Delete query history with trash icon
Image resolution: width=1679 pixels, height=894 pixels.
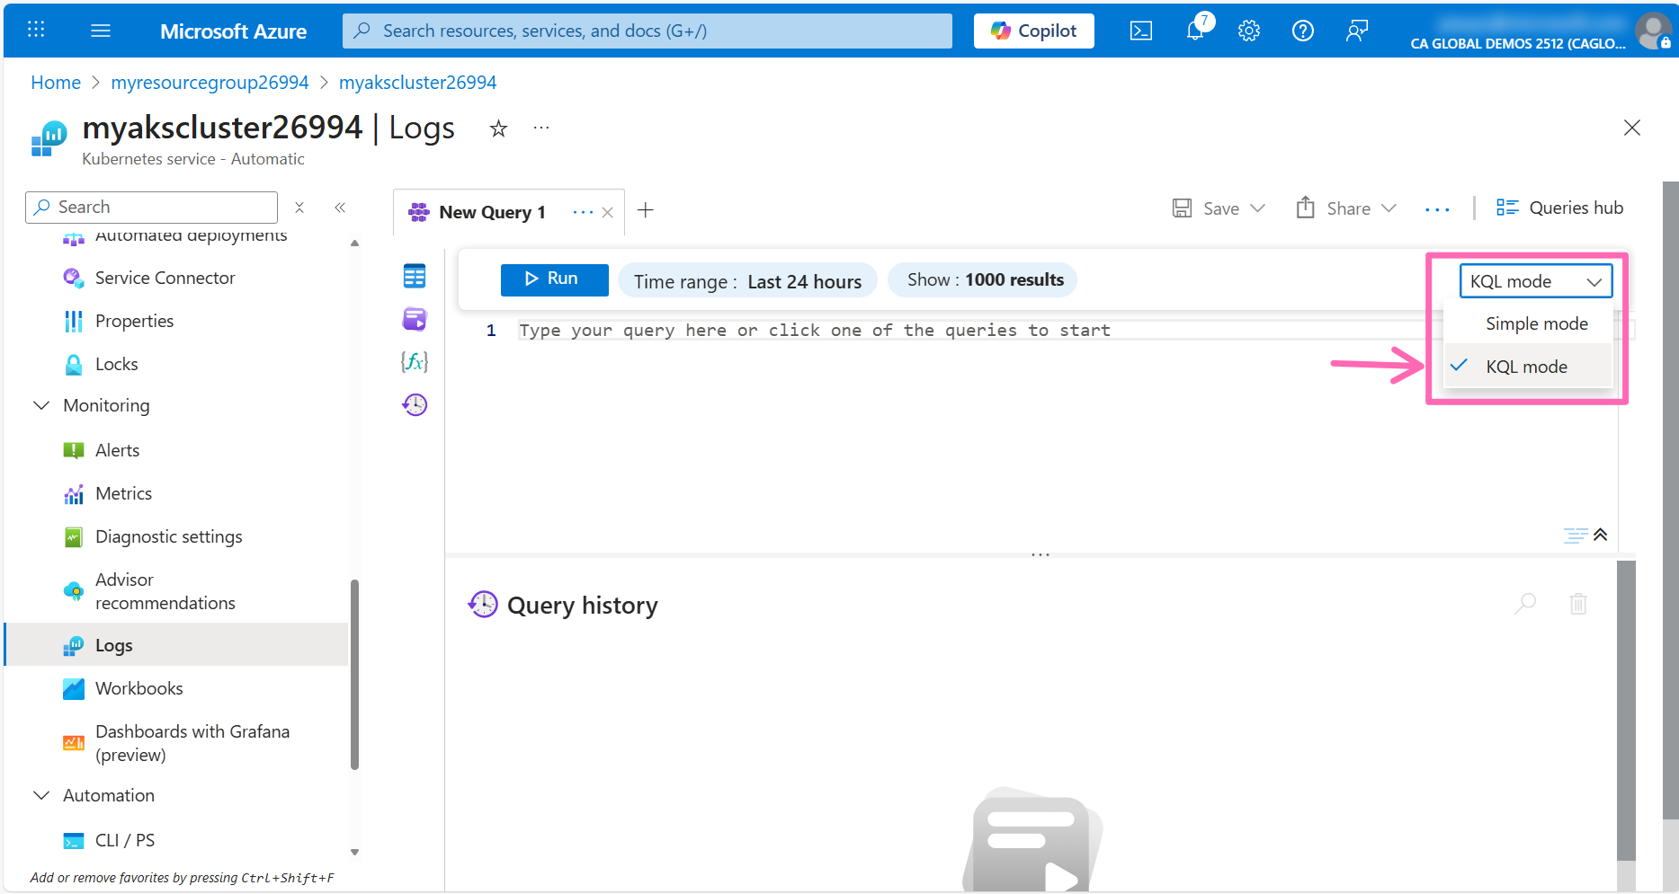1578,604
